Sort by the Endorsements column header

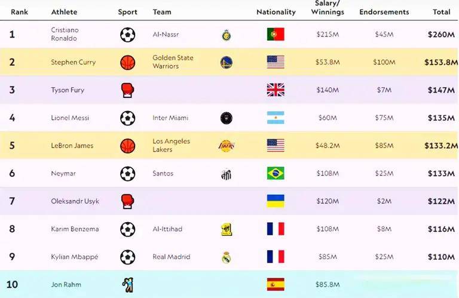384,12
